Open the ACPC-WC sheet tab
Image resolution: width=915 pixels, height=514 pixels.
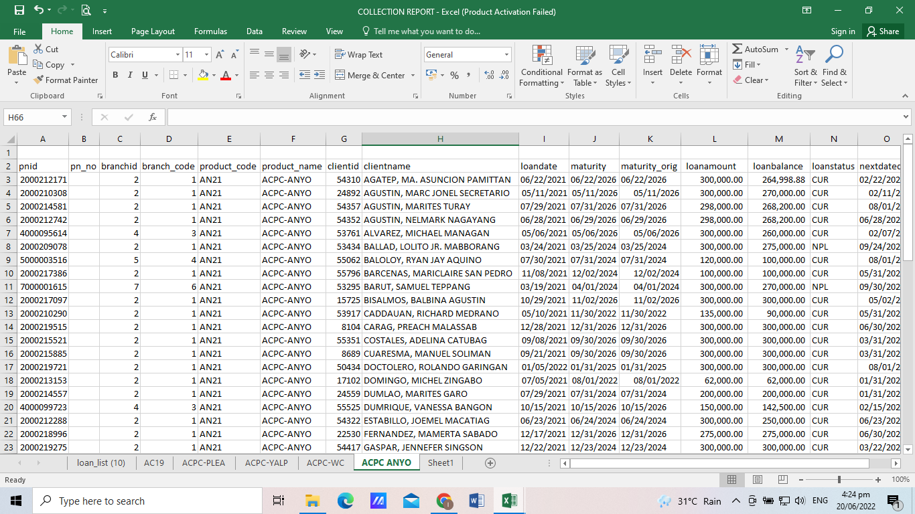tap(326, 462)
